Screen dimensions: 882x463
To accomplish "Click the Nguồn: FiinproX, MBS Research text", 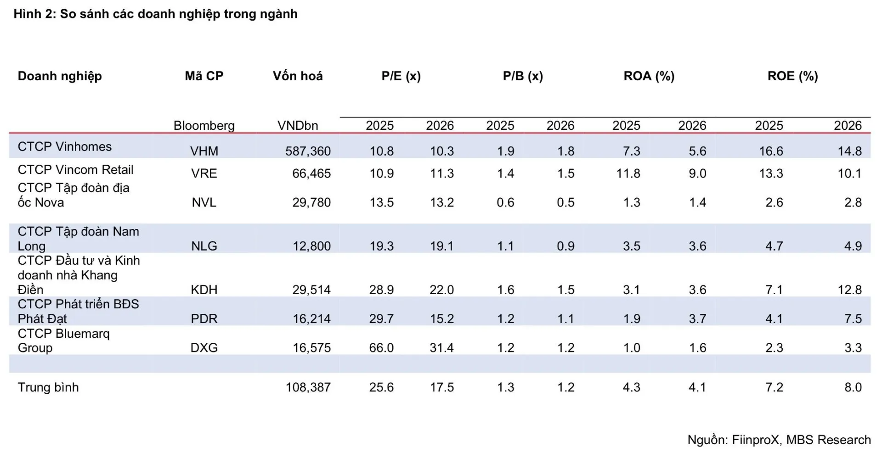I will [779, 440].
